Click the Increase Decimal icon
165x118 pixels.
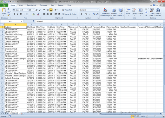click(x=94, y=14)
